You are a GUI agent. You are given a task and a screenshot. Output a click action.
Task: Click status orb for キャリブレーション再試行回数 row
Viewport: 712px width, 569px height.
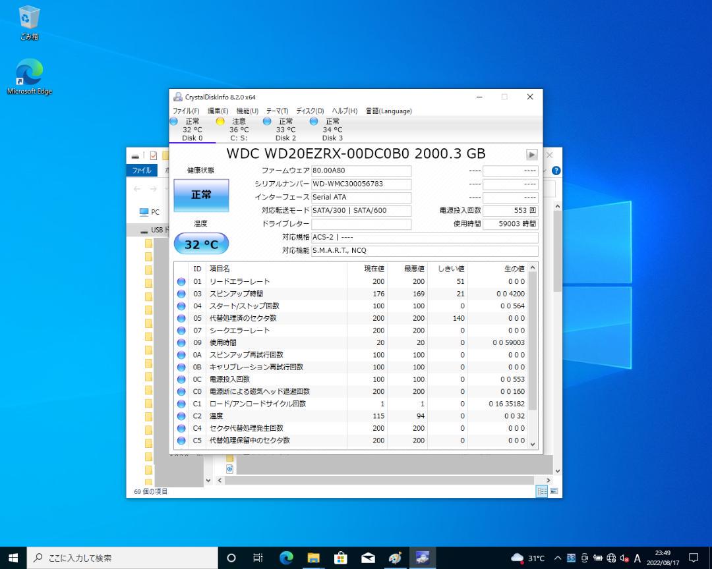[182, 367]
